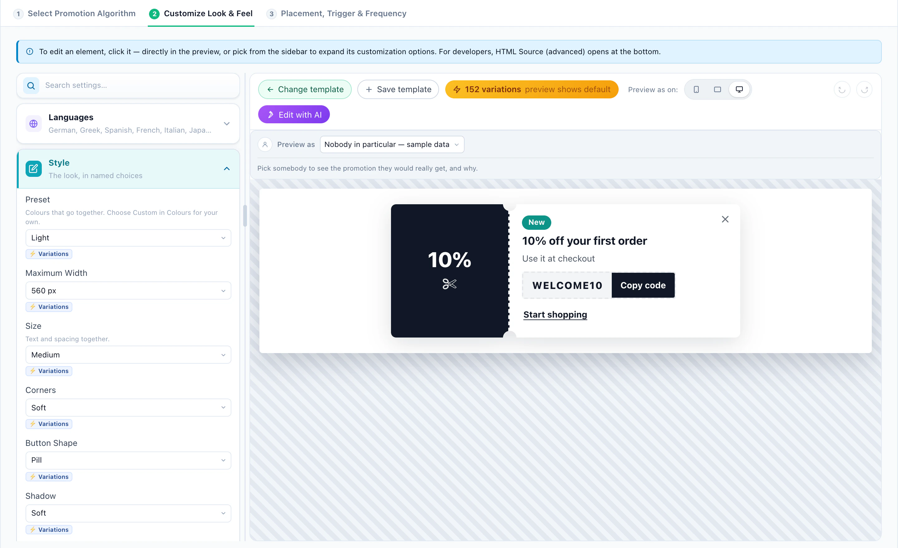
Task: Click the scissors icon on coupon
Action: (449, 284)
